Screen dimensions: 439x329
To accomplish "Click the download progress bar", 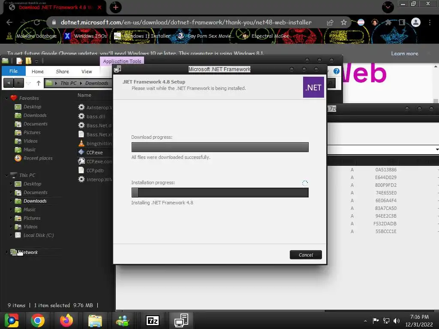I will click(x=220, y=147).
